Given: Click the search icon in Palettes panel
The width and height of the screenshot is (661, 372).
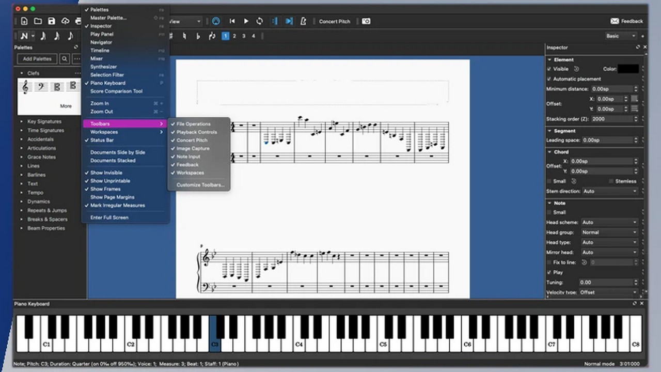Looking at the screenshot, I should click(x=65, y=59).
